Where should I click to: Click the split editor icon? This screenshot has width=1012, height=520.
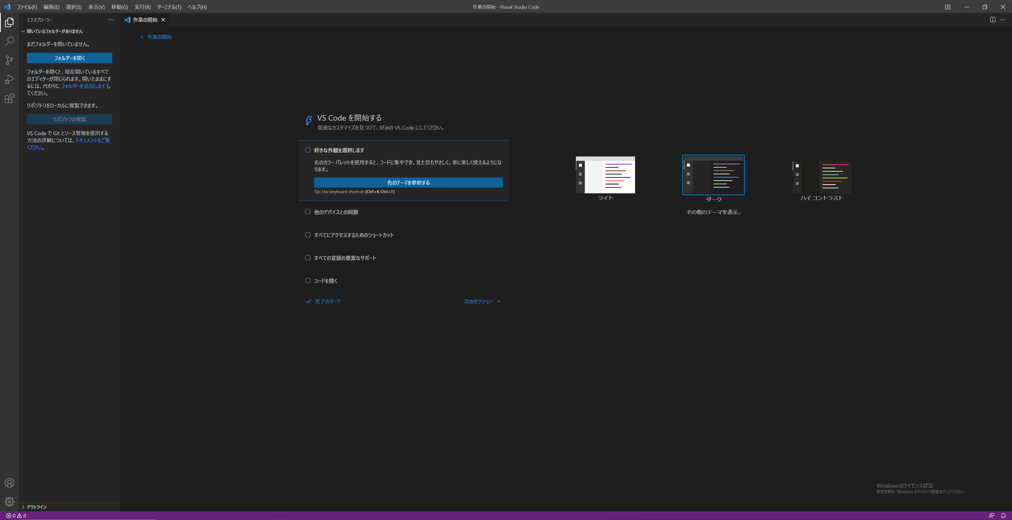[993, 20]
